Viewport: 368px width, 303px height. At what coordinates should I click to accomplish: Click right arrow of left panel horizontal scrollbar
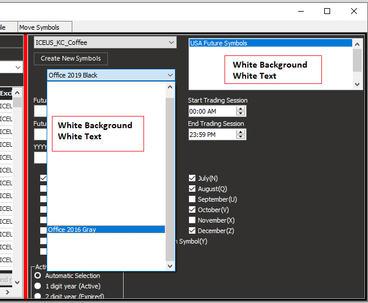pos(8,292)
